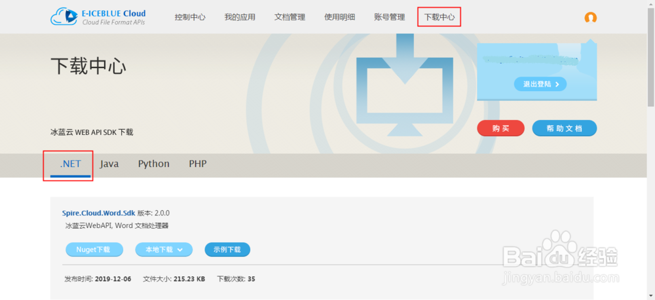Click the E-ICEBLUE Cloud logo
The width and height of the screenshot is (655, 300).
point(98,17)
